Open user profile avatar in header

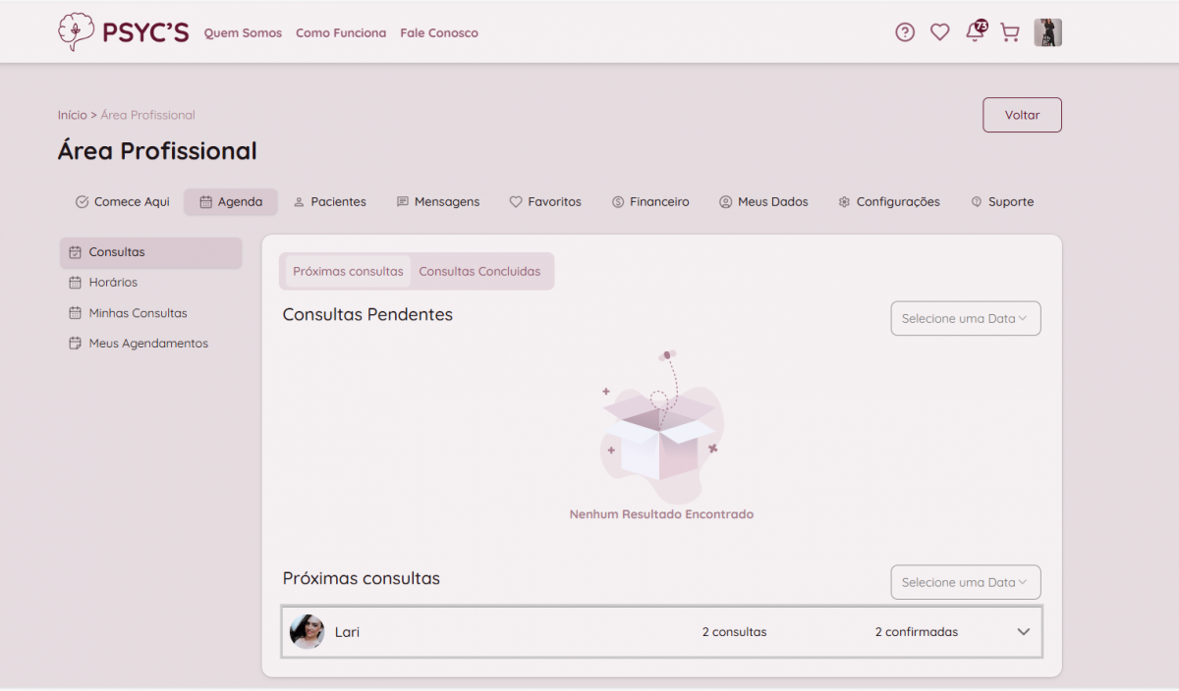[1047, 32]
